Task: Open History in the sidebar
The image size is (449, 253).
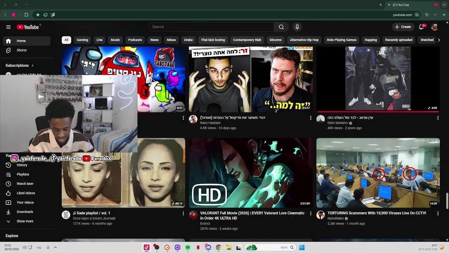Action: [x=27, y=165]
